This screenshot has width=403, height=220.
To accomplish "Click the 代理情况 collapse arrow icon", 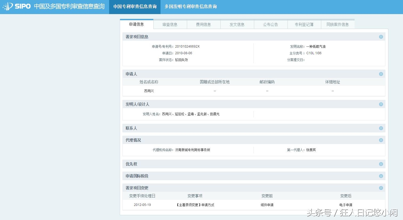I will coord(381,140).
